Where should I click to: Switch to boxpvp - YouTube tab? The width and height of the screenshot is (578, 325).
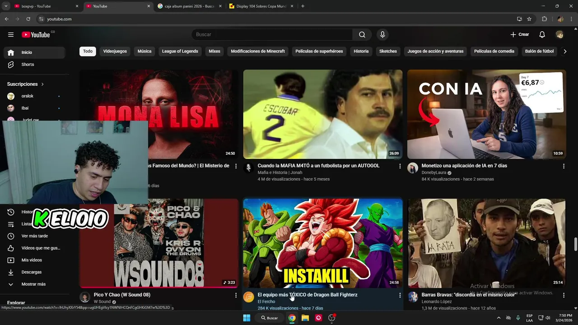pyautogui.click(x=45, y=6)
